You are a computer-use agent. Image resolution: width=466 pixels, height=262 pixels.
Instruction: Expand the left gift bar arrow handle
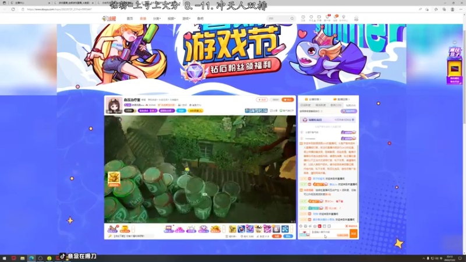(x=133, y=229)
